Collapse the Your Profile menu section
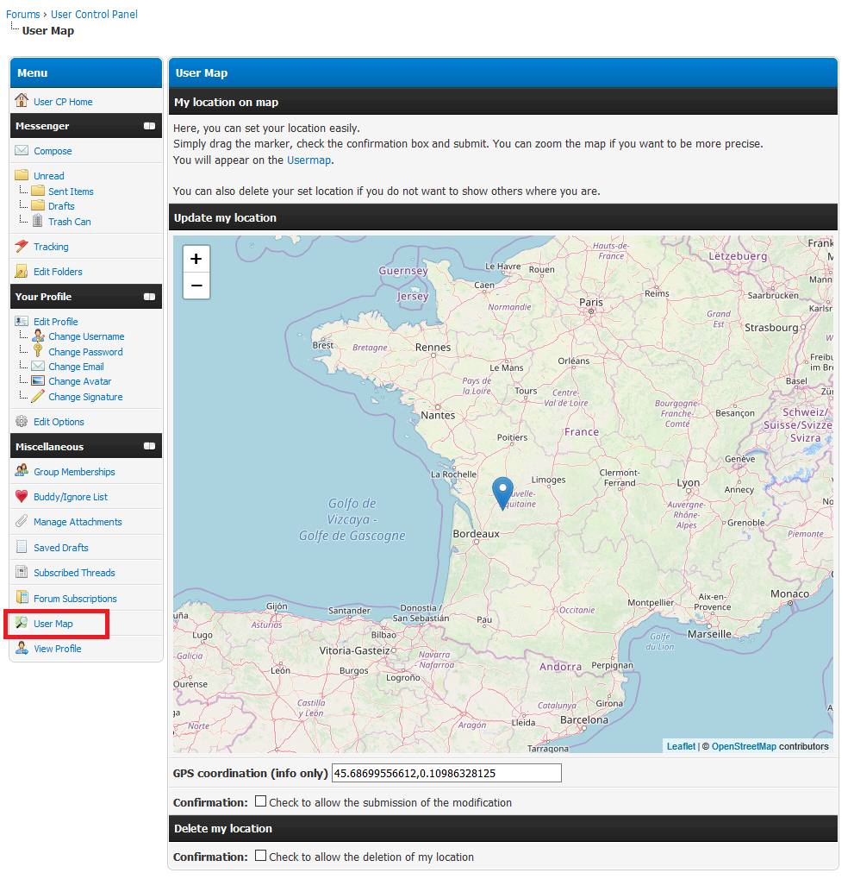Viewport: 854px width, 879px height. pyautogui.click(x=149, y=297)
